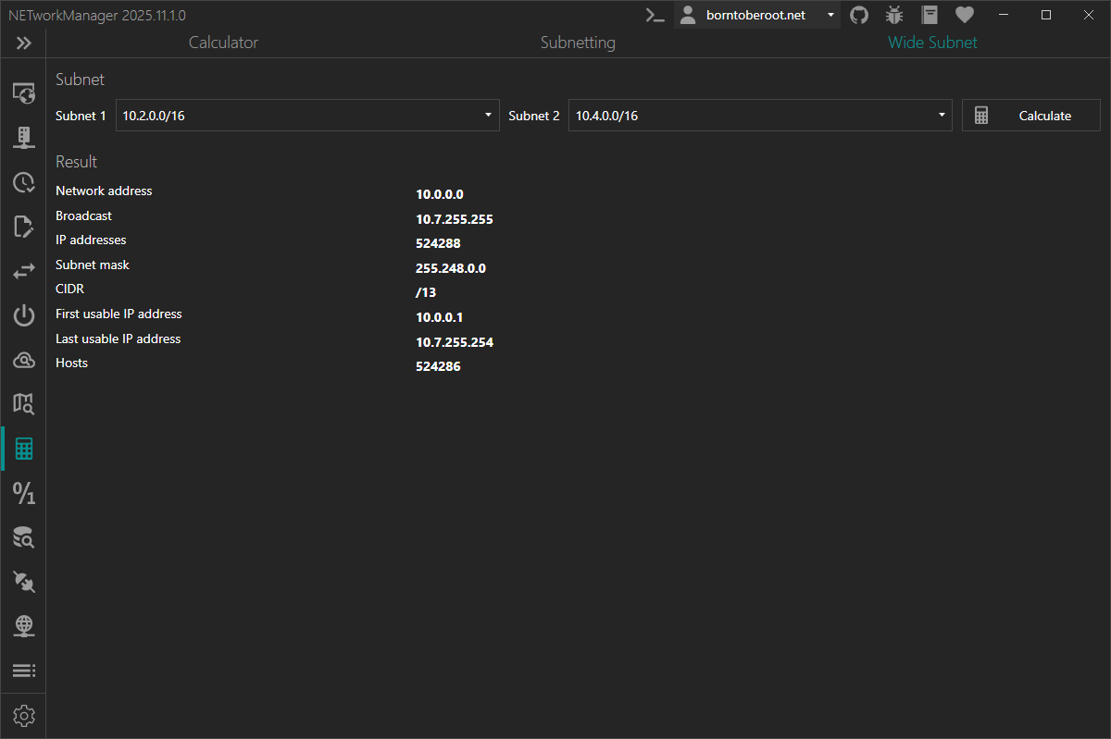Open the documentation book icon
1111x739 pixels.
coord(930,15)
